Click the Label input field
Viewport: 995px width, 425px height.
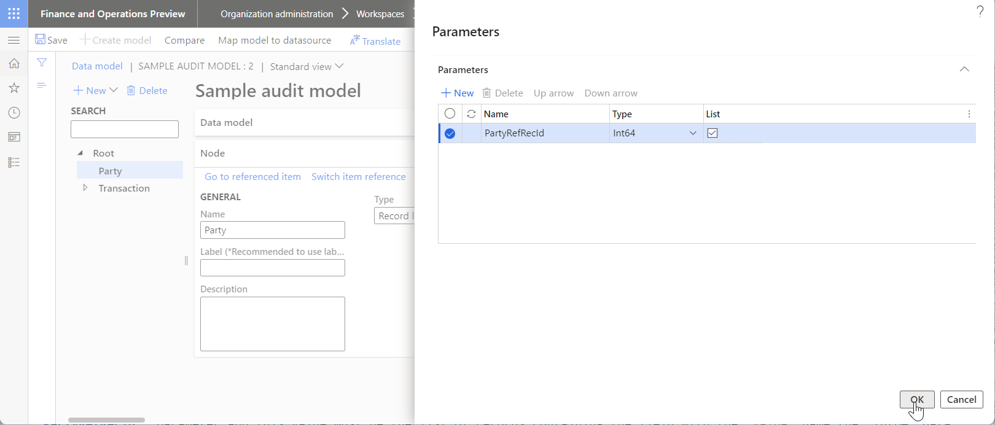[x=273, y=268]
